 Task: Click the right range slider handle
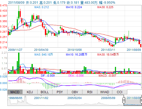pos(141,100)
